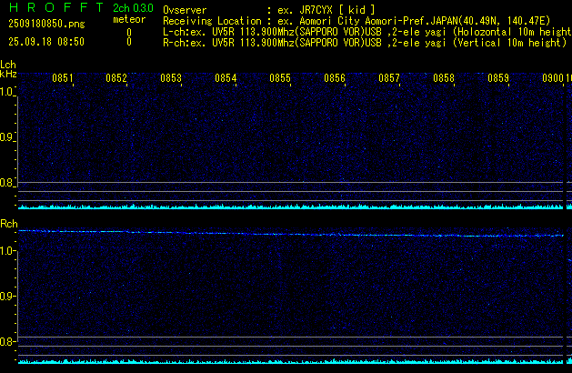Click the meteor count label
This screenshot has width=572, height=373.
(128, 19)
